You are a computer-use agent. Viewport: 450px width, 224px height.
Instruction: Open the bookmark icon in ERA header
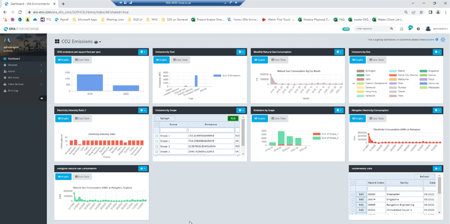coord(402,29)
